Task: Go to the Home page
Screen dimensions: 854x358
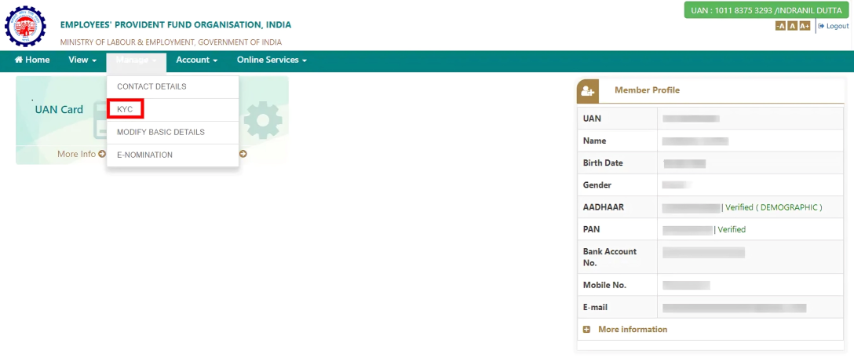Action: (x=32, y=60)
